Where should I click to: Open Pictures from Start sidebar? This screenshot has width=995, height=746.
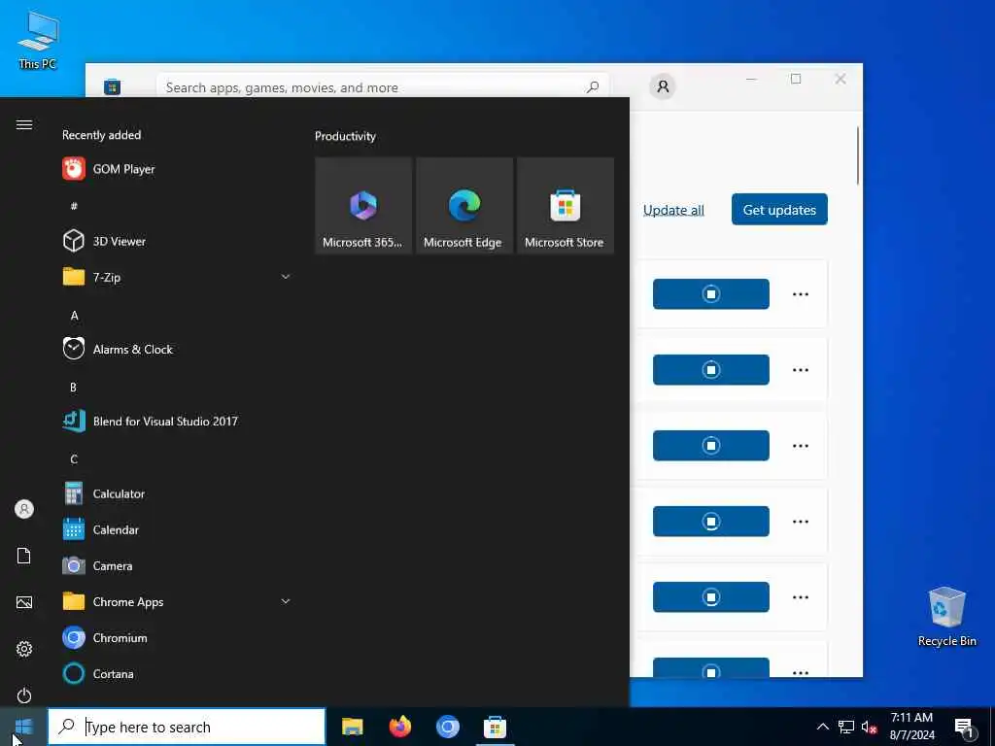[24, 602]
